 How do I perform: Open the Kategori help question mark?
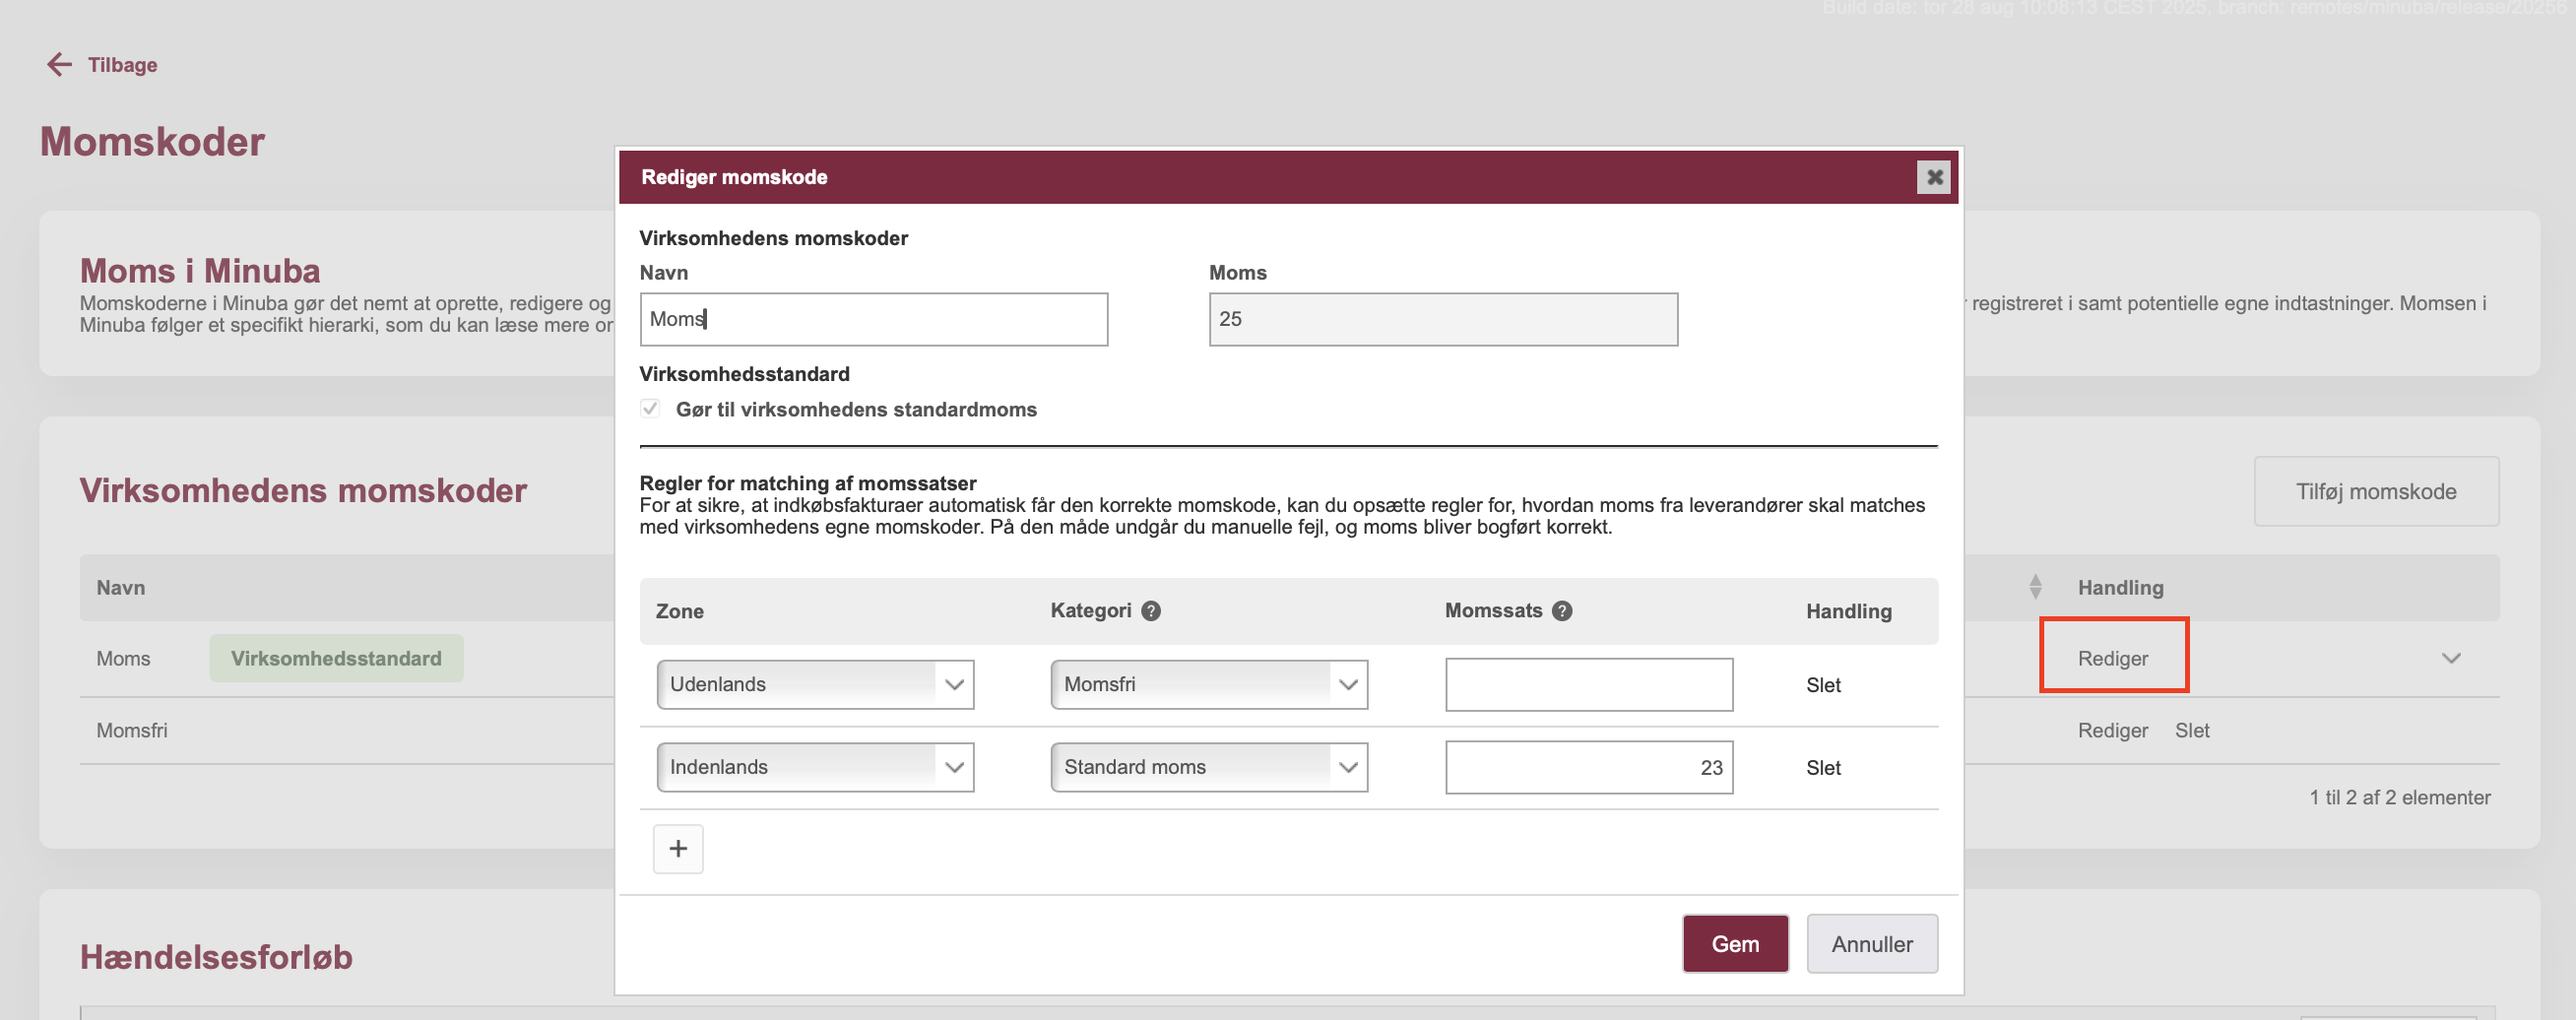(1151, 611)
